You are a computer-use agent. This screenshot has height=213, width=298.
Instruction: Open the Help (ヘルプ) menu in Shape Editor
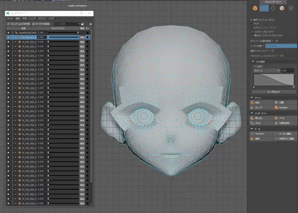coord(51,18)
